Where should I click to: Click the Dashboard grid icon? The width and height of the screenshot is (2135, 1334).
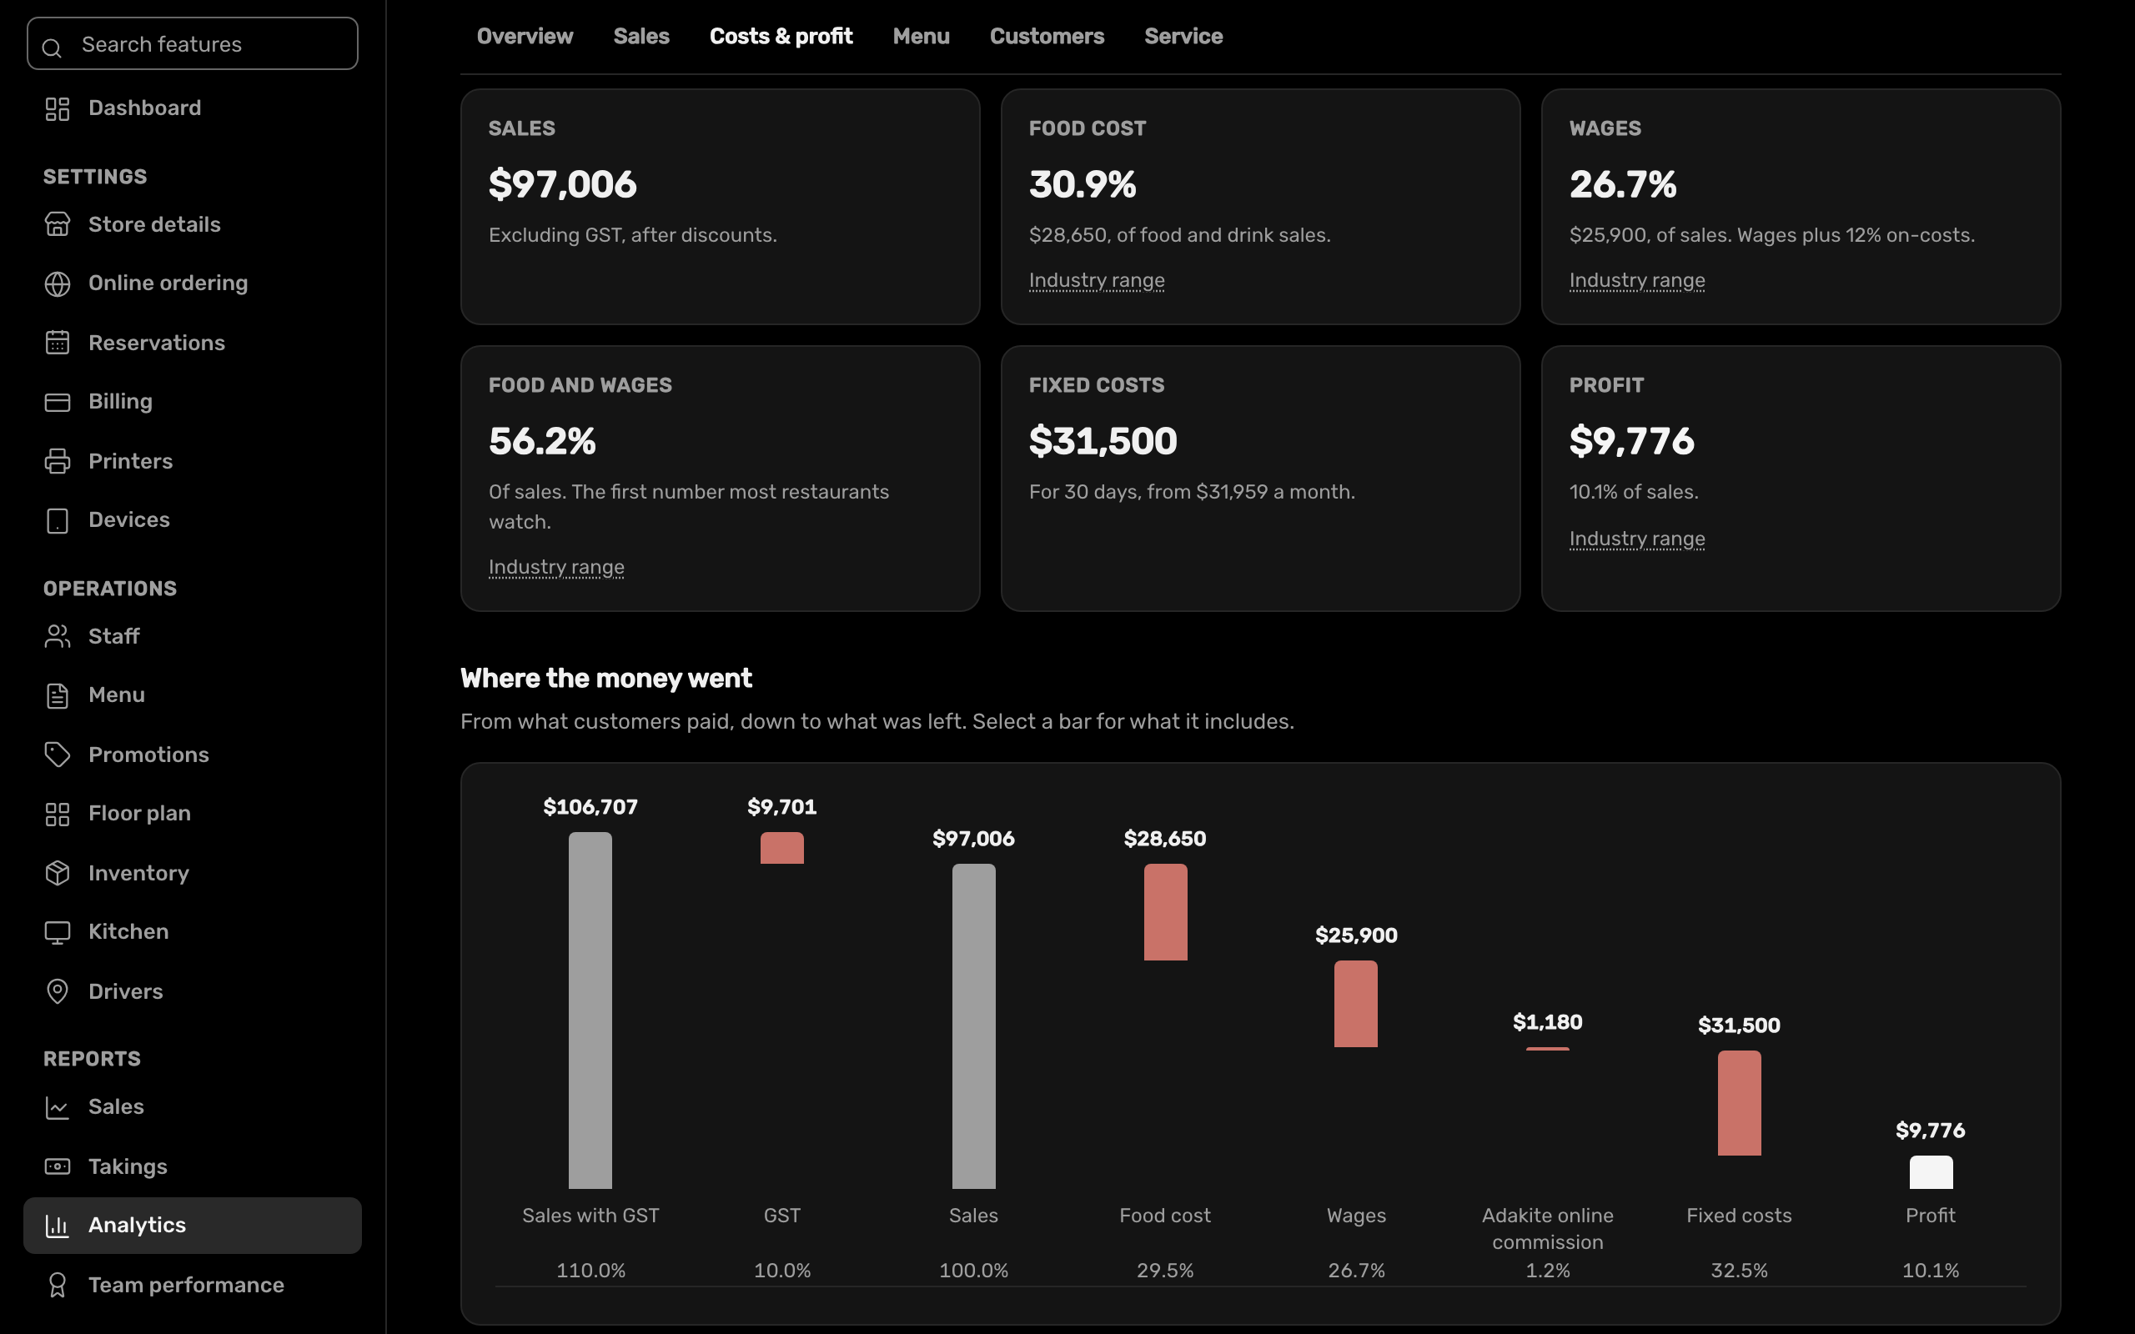tap(58, 108)
